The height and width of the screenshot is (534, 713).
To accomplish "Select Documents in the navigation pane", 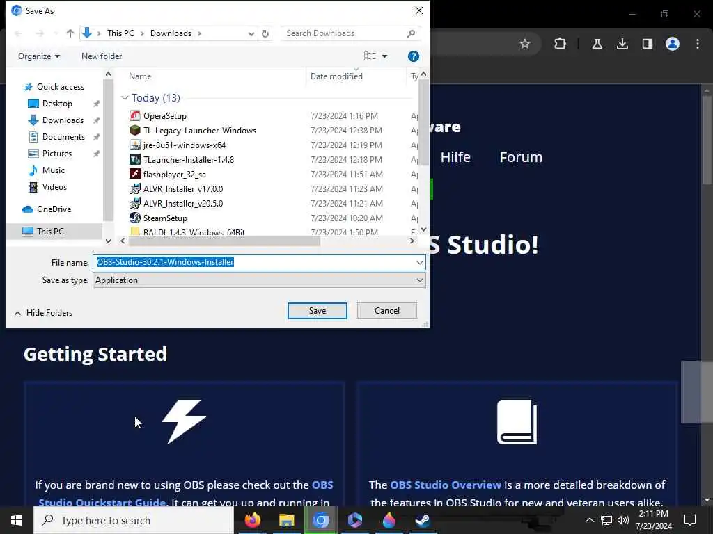I will coord(63,137).
